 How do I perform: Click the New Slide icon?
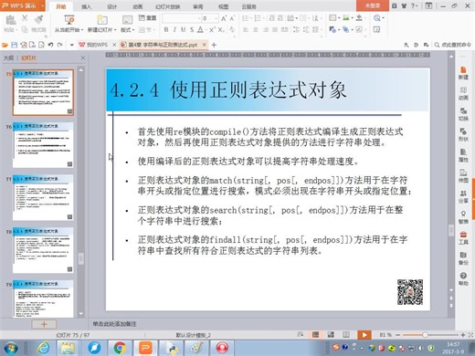(102, 20)
